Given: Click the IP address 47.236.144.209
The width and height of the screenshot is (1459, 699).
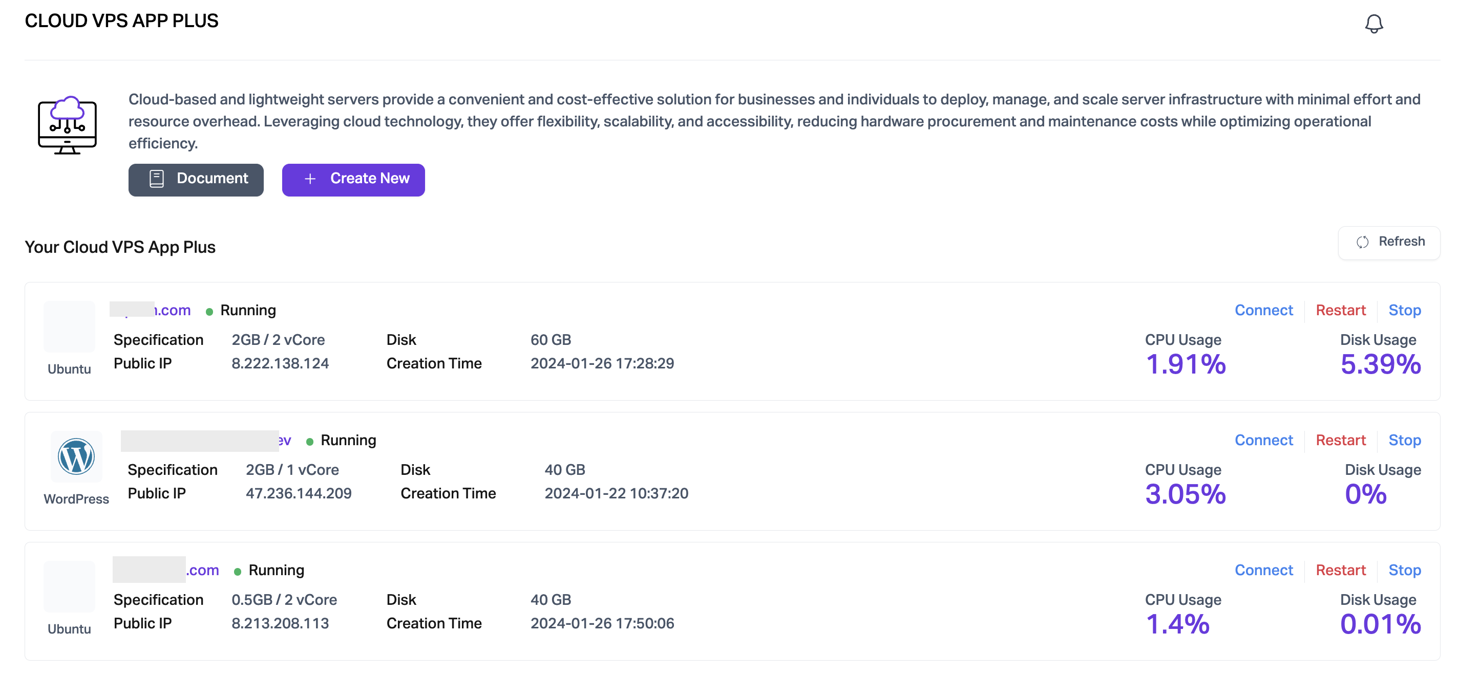Looking at the screenshot, I should 299,493.
